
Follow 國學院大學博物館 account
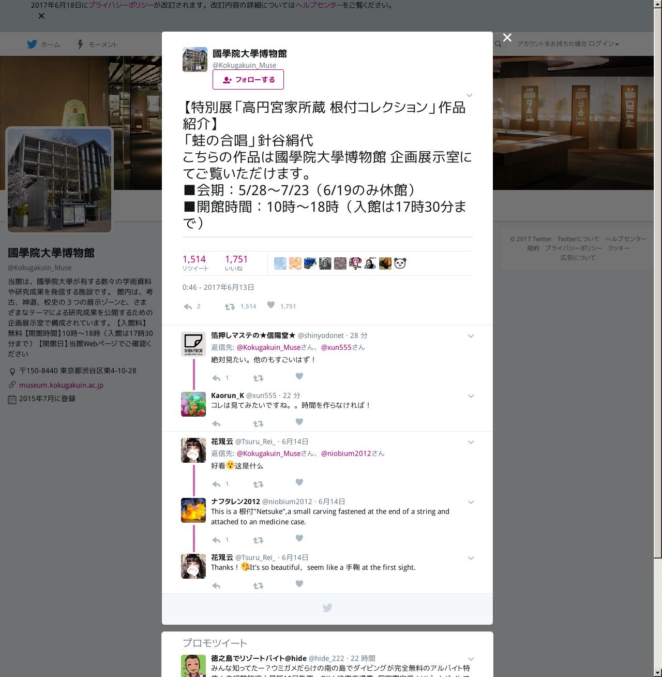pos(248,80)
